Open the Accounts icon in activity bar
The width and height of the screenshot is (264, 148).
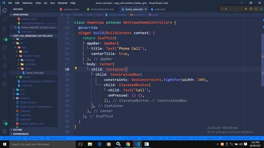(x=5, y=122)
